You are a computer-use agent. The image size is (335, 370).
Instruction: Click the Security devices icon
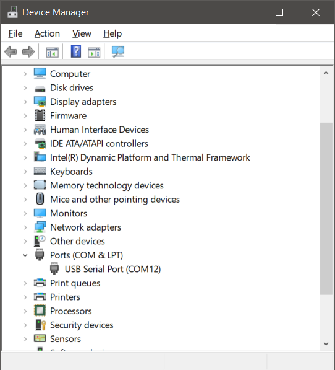(x=40, y=325)
